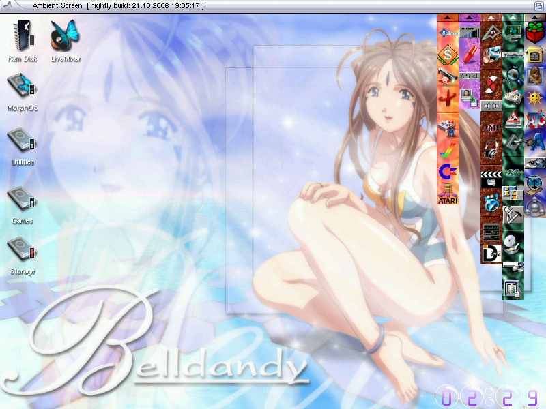Screen dimensions: 546x409
Task: Click the twin speakers volume icon
Action: (x=491, y=106)
